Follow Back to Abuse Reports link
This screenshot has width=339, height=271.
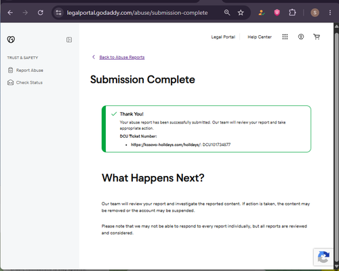click(x=122, y=57)
